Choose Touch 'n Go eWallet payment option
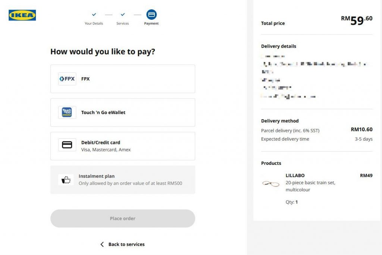 coord(122,112)
